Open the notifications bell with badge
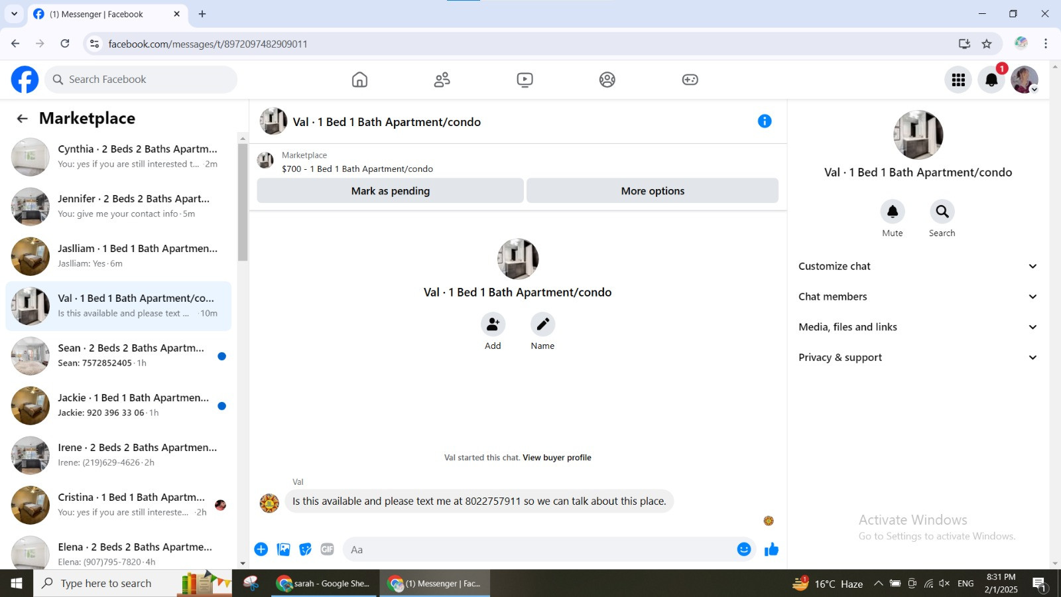The image size is (1061, 597). pos(991,80)
